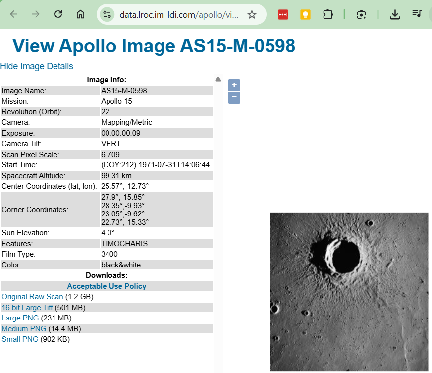Click the Timocharis crater image
The height and width of the screenshot is (373, 432).
[348, 291]
